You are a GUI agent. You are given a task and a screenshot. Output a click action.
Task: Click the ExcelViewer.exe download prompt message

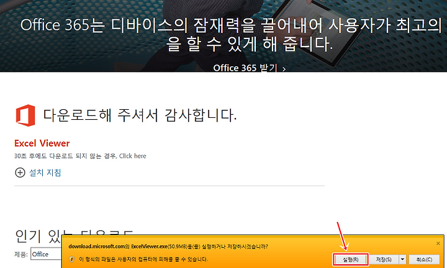pyautogui.click(x=168, y=246)
